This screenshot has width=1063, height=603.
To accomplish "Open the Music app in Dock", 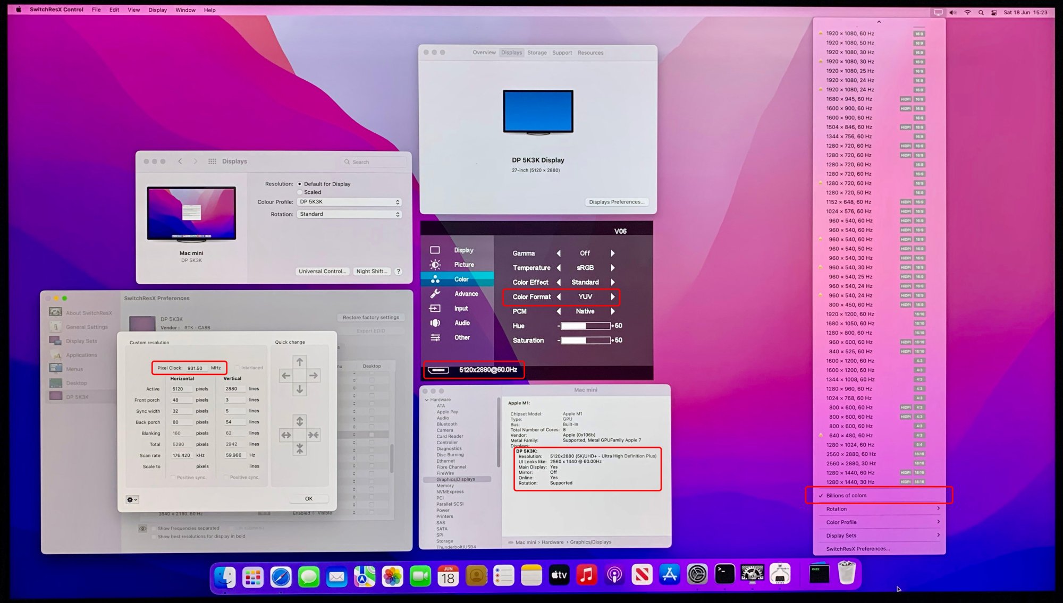I will (586, 575).
